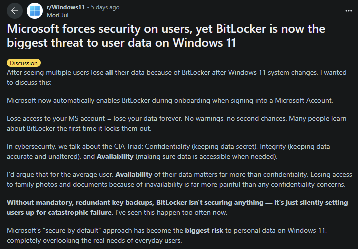Viewport: 358px width, 249px height.
Task: Click the '5 days ago' timestamp
Action: tap(105, 7)
